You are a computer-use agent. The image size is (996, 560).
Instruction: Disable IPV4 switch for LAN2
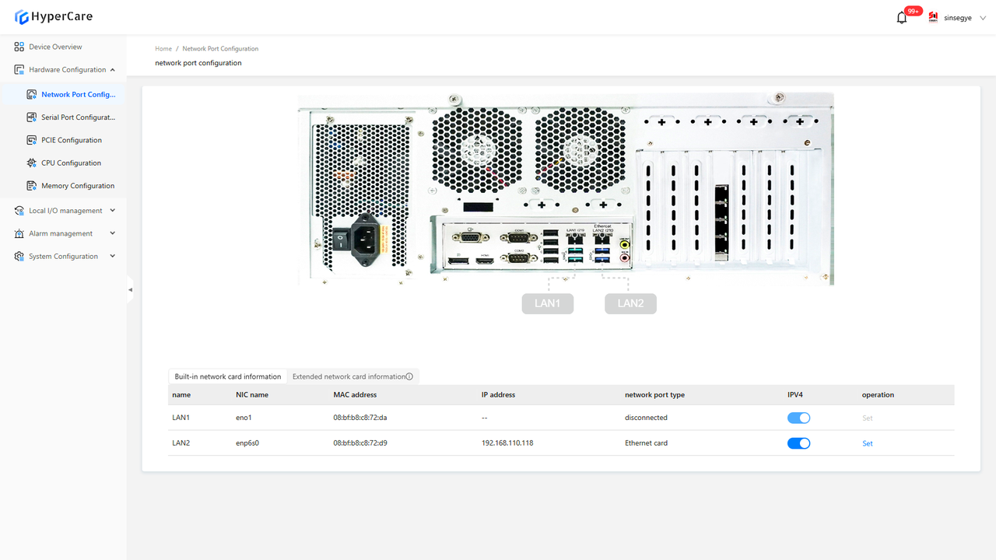click(798, 443)
